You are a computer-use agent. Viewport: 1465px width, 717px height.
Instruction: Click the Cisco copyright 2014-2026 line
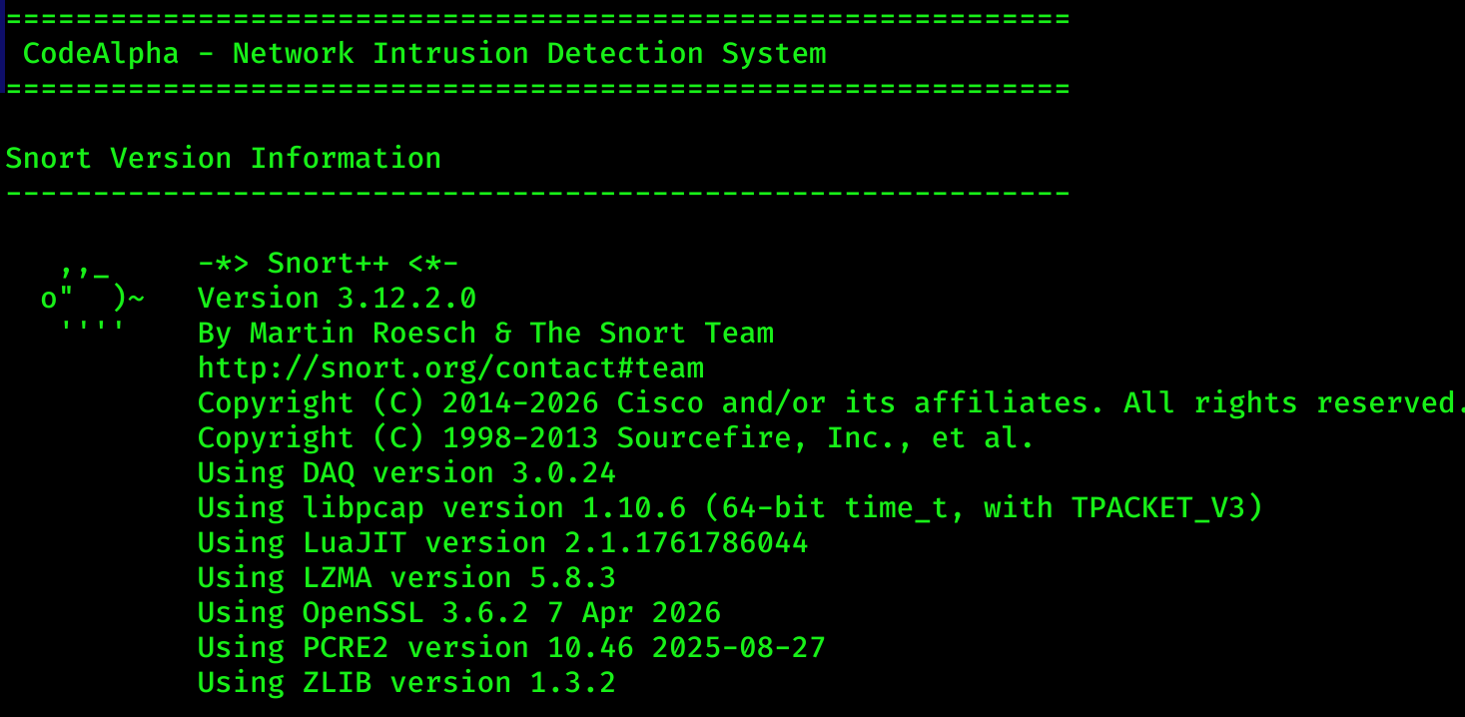click(831, 402)
